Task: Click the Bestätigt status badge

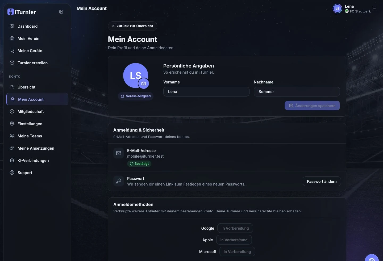Action: (x=139, y=164)
